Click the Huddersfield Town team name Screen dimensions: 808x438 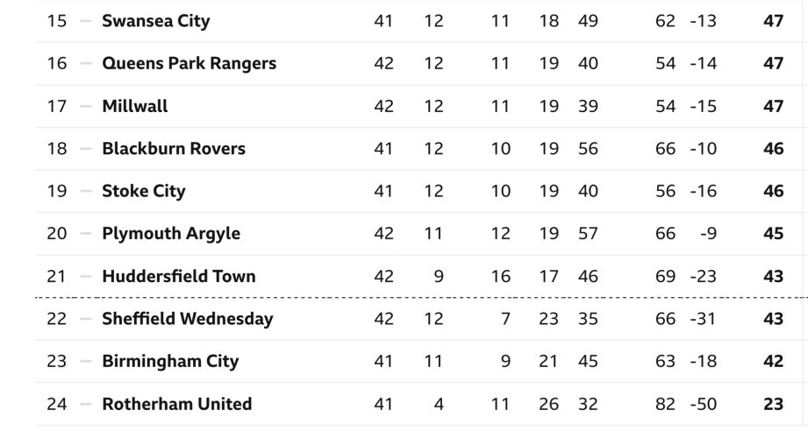click(179, 277)
